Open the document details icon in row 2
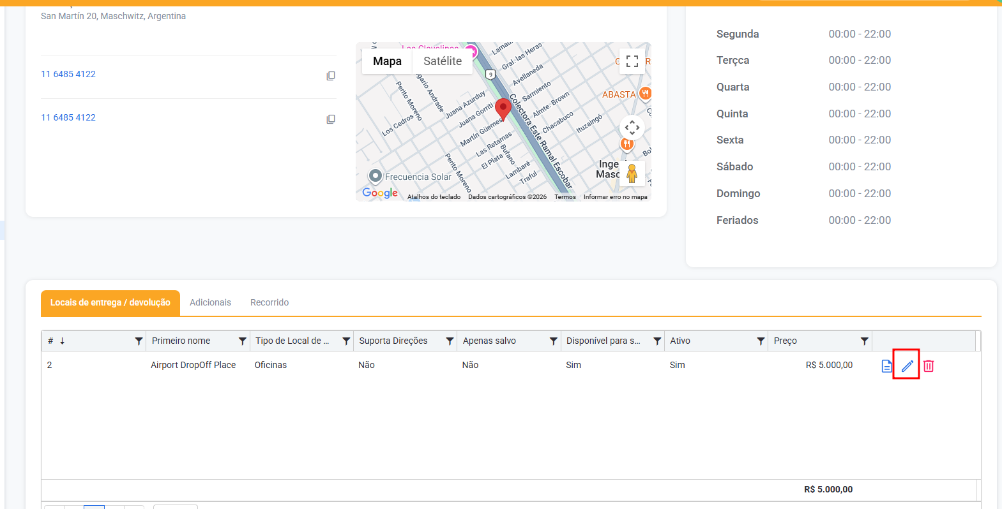The width and height of the screenshot is (1002, 509). 886,365
